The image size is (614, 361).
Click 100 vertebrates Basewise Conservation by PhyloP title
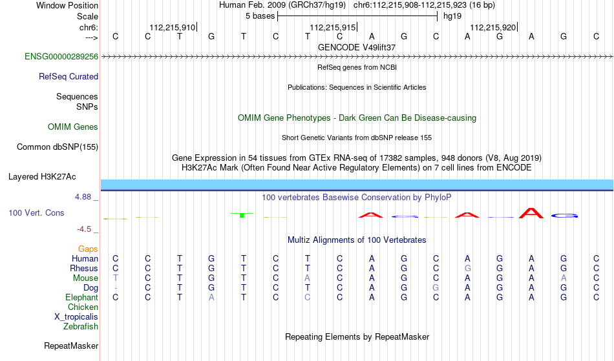[357, 198]
